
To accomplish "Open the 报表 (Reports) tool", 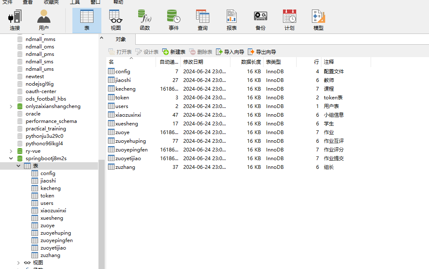I will tap(231, 19).
